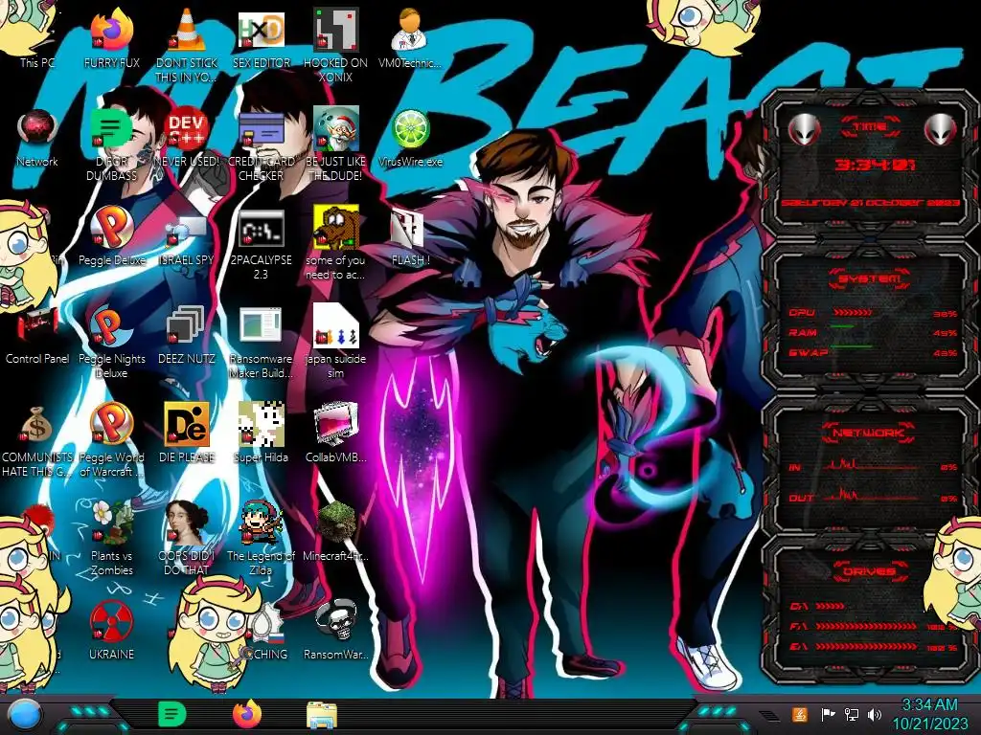Click the red 3:34:01 clock readout
The image size is (981, 735).
(x=874, y=165)
